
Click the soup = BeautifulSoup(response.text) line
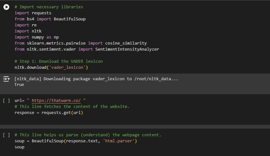click(76, 141)
